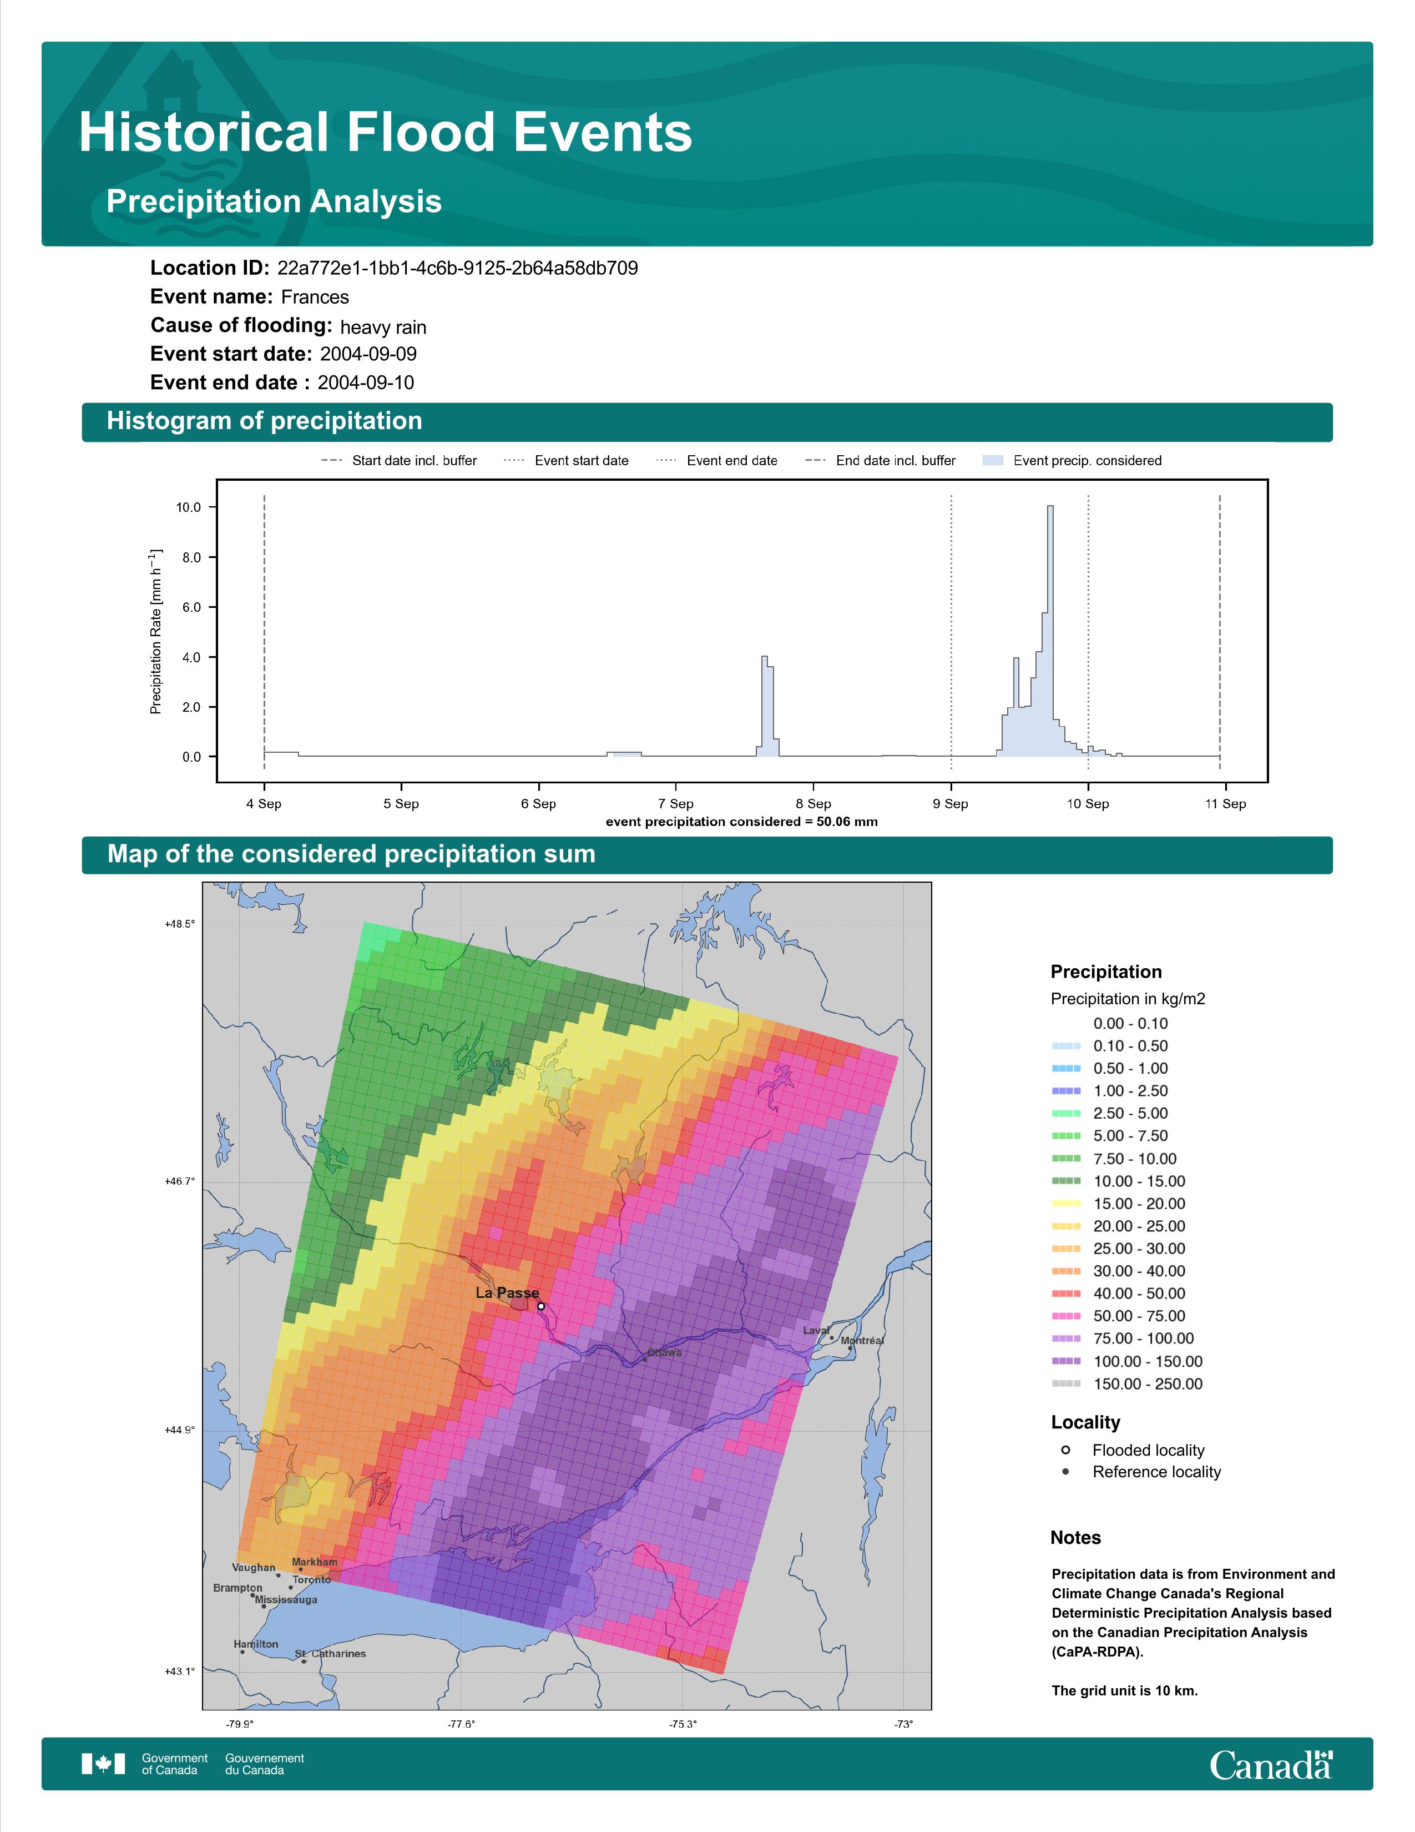
Task: Click 'Map of the considered precipitation sum' header
Action: pyautogui.click(x=351, y=854)
